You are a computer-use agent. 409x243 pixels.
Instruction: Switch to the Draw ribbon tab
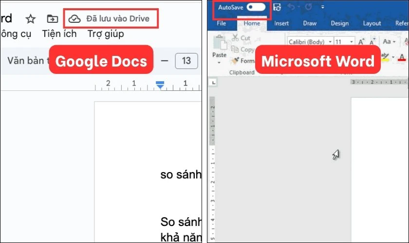310,23
